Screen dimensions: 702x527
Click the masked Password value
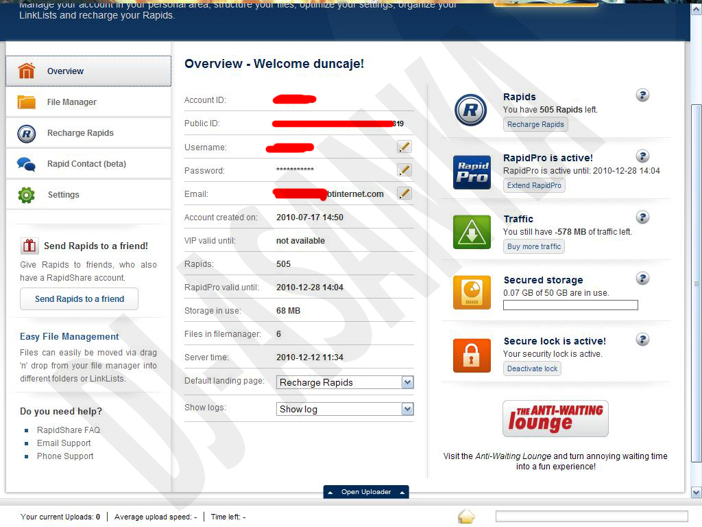(295, 170)
